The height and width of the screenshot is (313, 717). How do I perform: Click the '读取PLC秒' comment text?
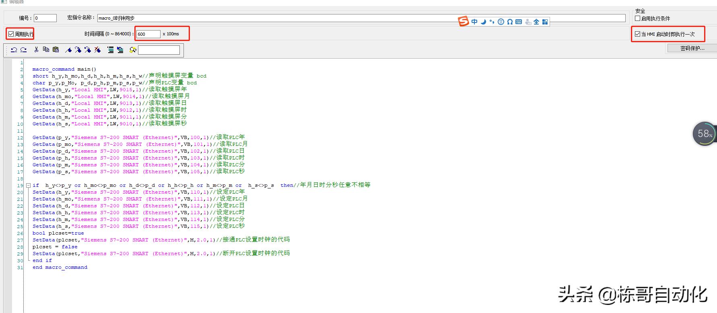(x=230, y=171)
